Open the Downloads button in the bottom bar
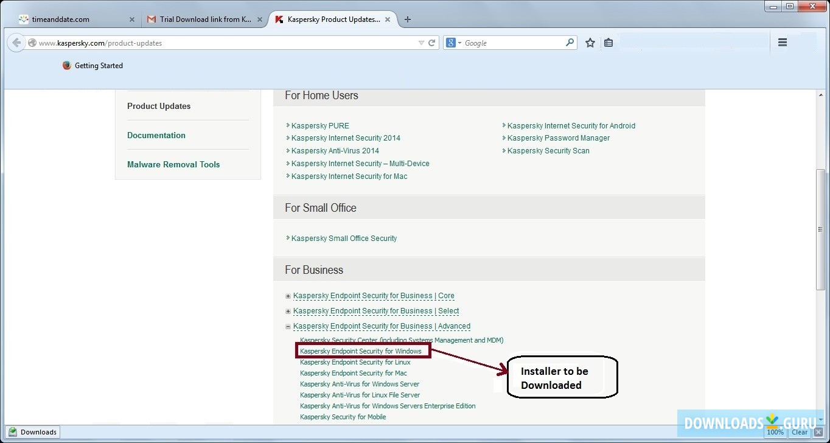 point(33,432)
